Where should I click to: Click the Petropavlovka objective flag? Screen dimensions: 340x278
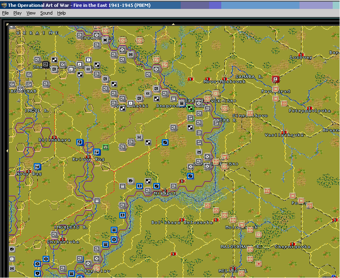click(x=310, y=108)
